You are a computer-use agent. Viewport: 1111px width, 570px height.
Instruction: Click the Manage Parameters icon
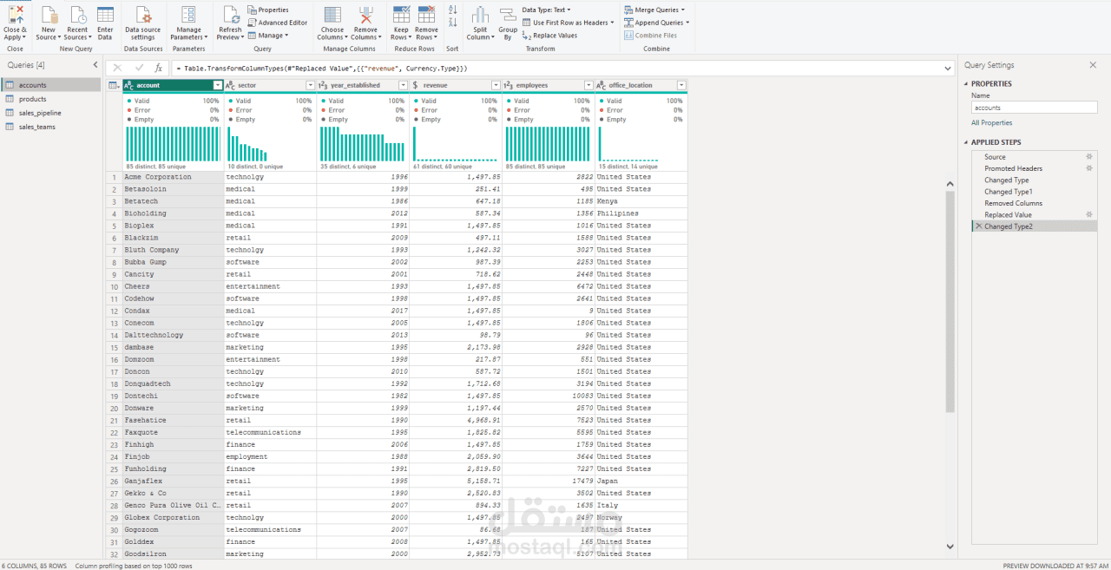pyautogui.click(x=188, y=15)
